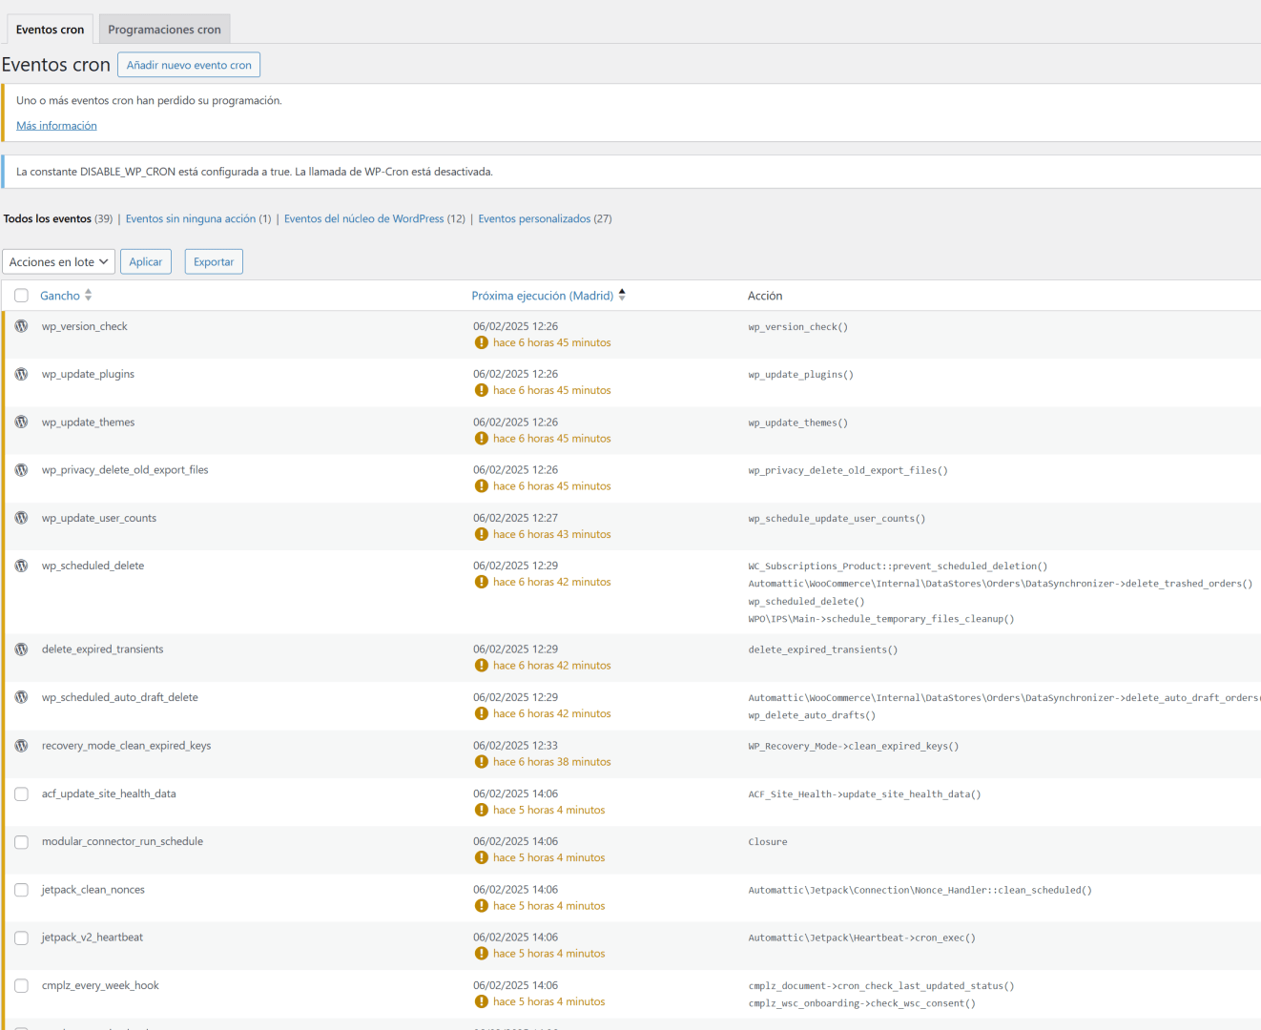Click the '06/02/2025 12:33' date text

pyautogui.click(x=515, y=746)
